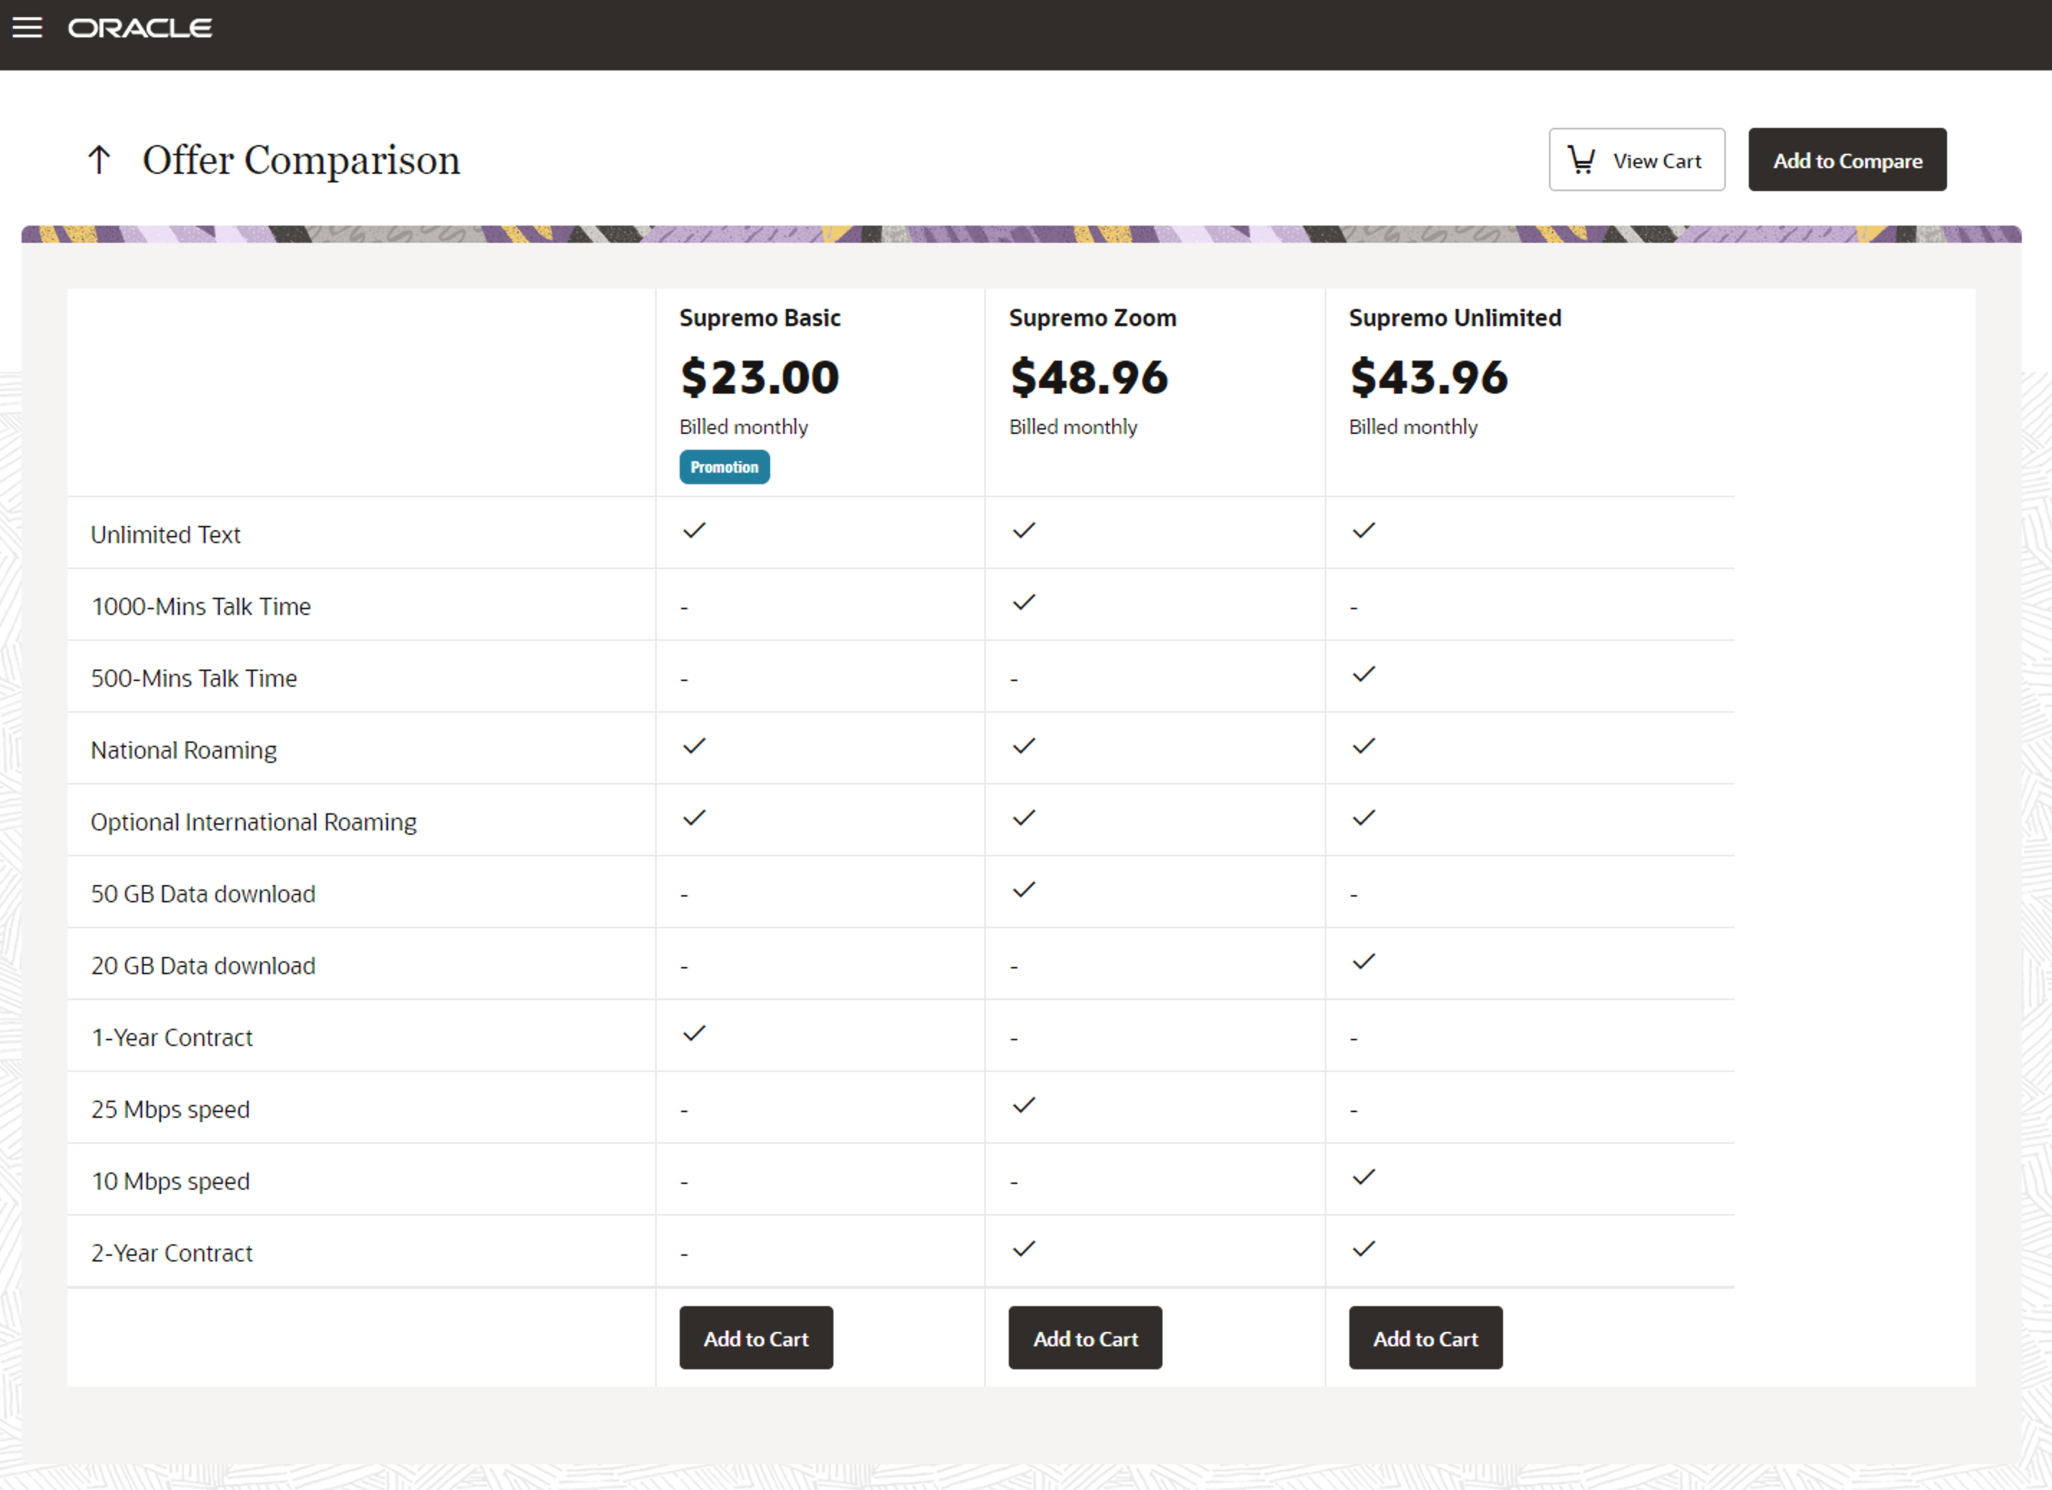This screenshot has width=2052, height=1490.
Task: Click the checkmark for Supremo Zoom 1000-Mins Talk Time
Action: point(1022,601)
